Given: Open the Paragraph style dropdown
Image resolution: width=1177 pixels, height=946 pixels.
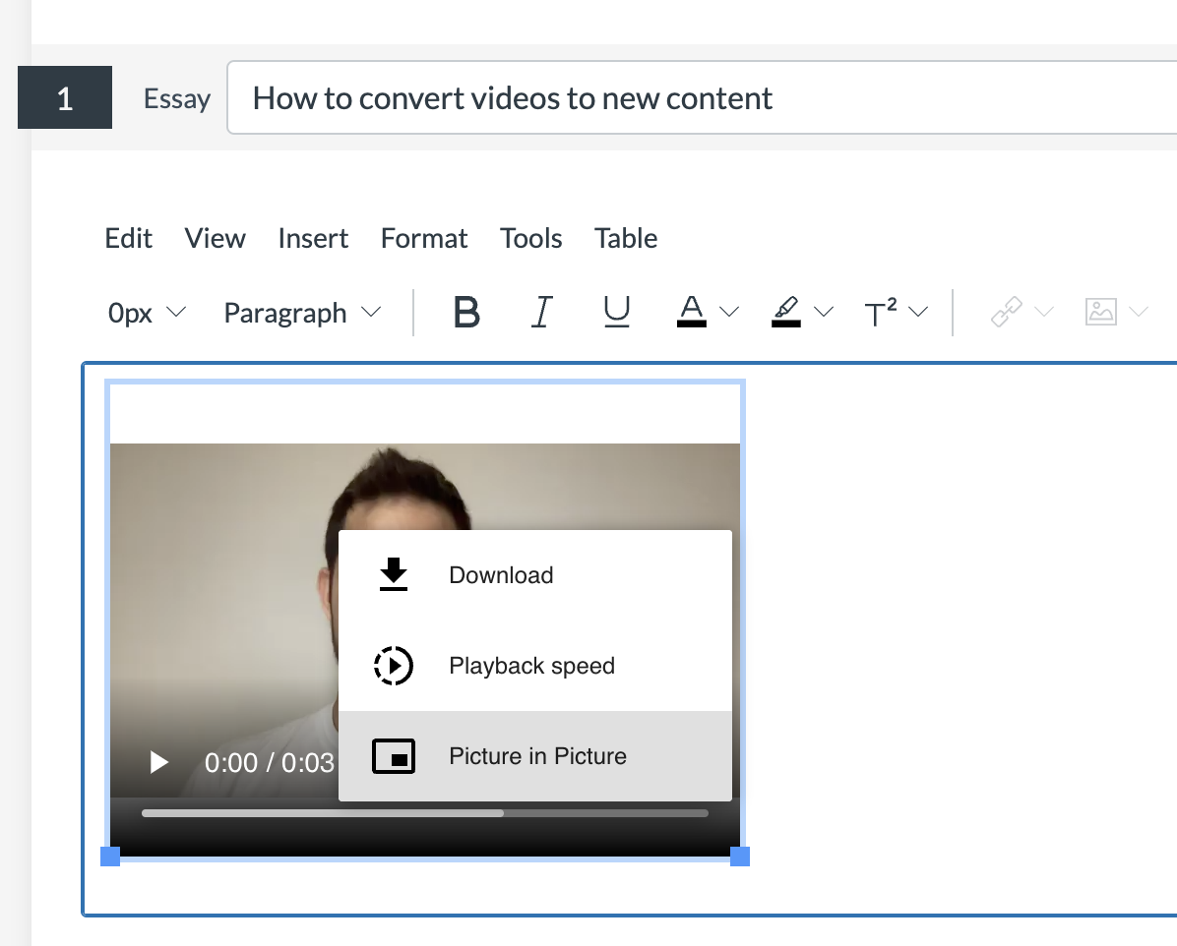Looking at the screenshot, I should coord(302,312).
